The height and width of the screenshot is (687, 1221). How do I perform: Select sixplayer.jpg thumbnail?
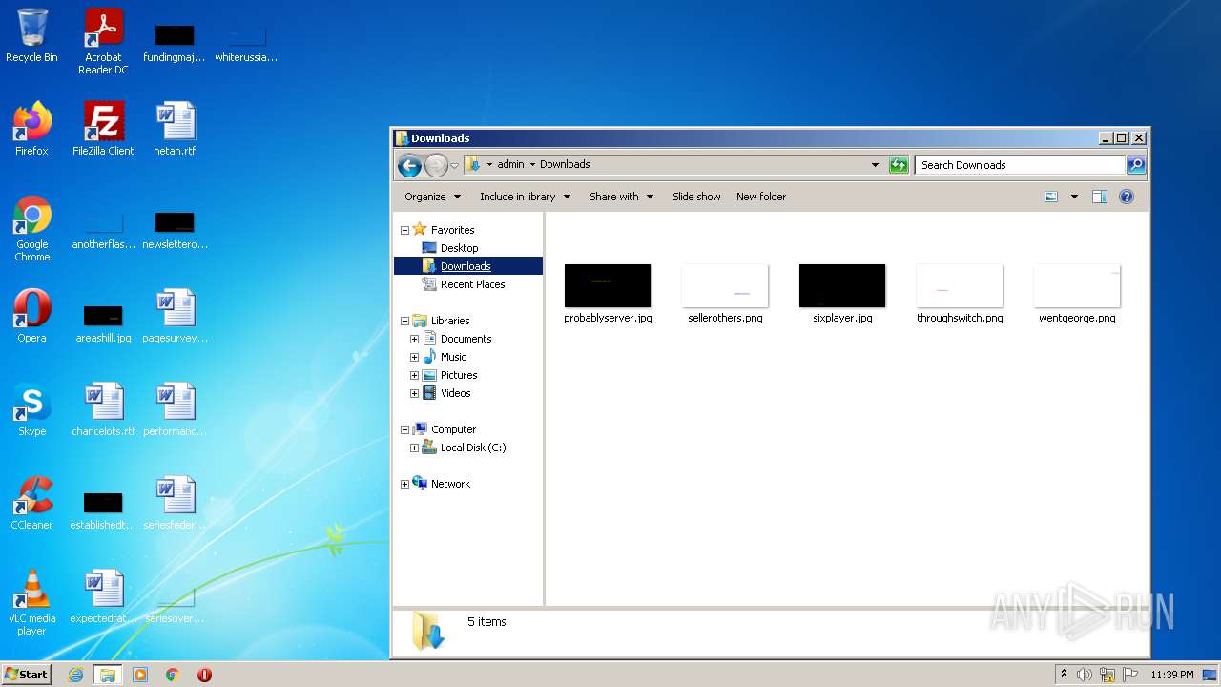coord(842,294)
